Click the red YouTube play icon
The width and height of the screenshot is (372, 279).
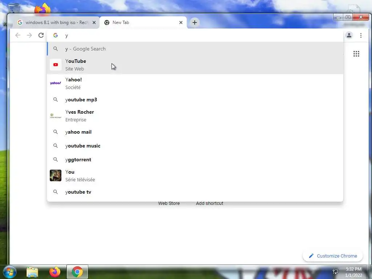point(56,65)
